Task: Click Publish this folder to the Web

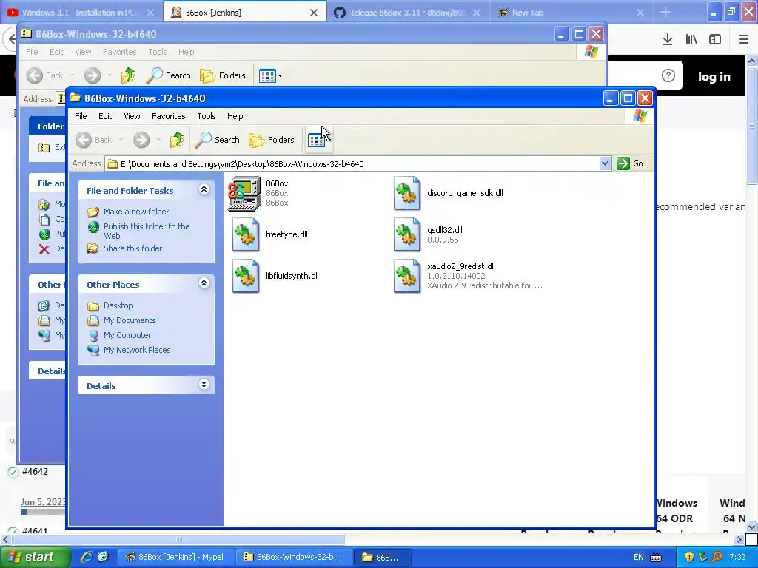Action: point(147,231)
